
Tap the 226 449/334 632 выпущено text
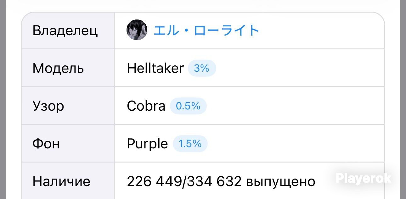[221, 181]
